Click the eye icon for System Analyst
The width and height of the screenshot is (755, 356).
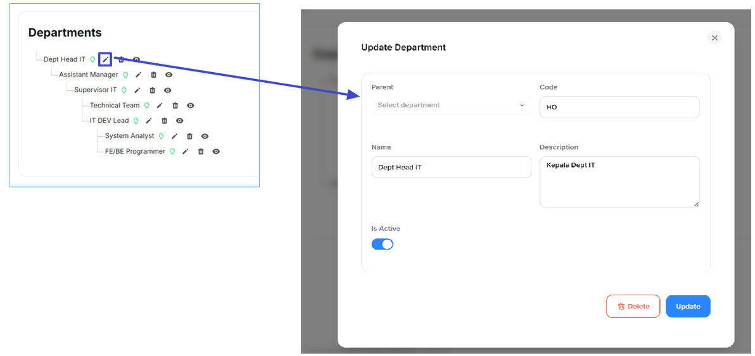click(205, 136)
